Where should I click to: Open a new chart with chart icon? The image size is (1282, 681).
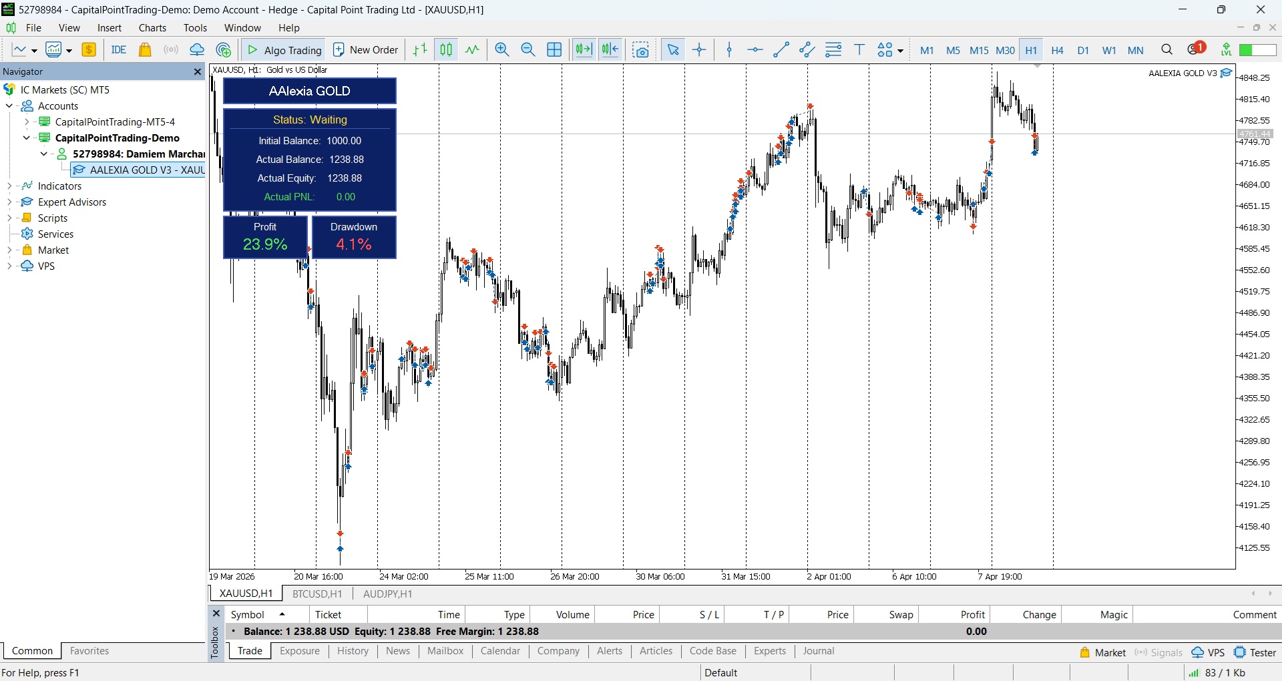tap(19, 50)
